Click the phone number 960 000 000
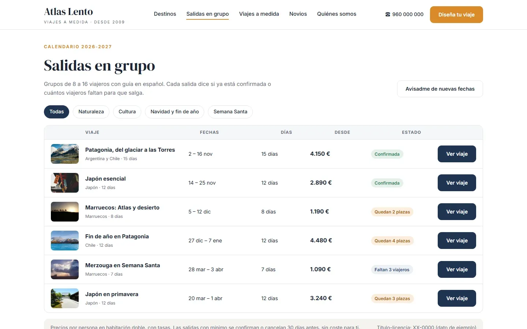This screenshot has height=329, width=527. [x=408, y=14]
